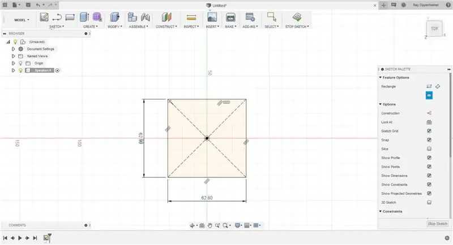This screenshot has width=453, height=245.
Task: Open the ASSEMBLE menu
Action: pyautogui.click(x=138, y=27)
